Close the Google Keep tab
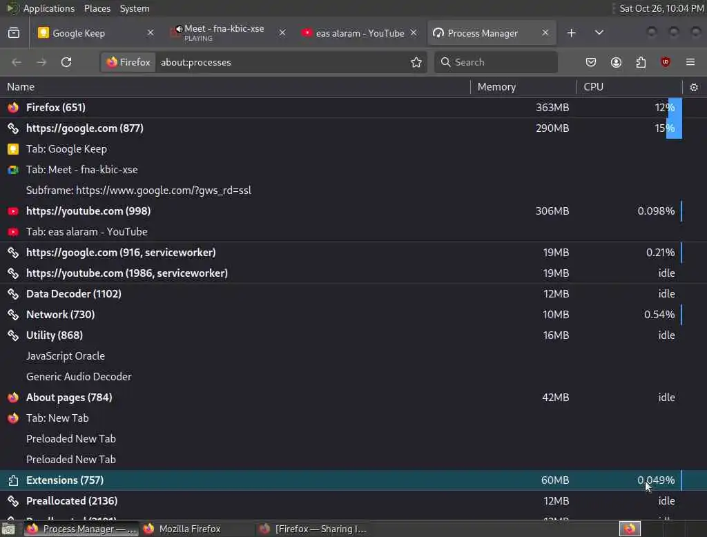 [x=151, y=33]
